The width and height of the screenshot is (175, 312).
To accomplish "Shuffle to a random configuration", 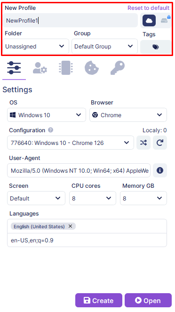I will pos(143,143).
